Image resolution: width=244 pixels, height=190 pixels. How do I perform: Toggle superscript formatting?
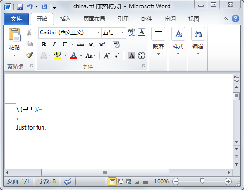(102, 45)
